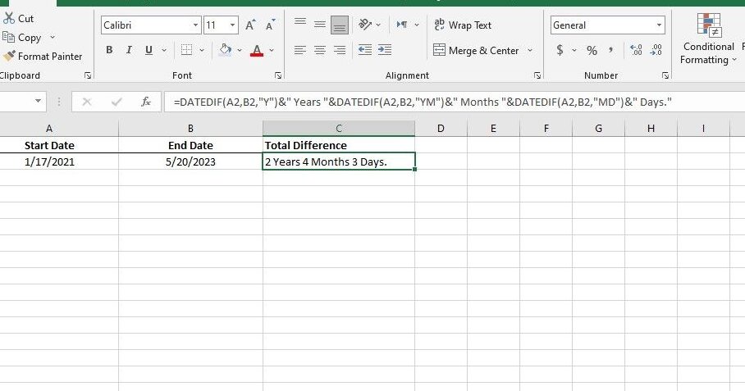Select column D header
The width and height of the screenshot is (745, 391).
(x=441, y=129)
